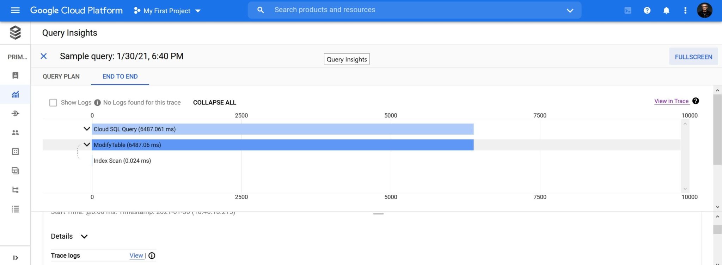Expand the search bar dropdown arrow
The height and width of the screenshot is (265, 722).
[570, 11]
